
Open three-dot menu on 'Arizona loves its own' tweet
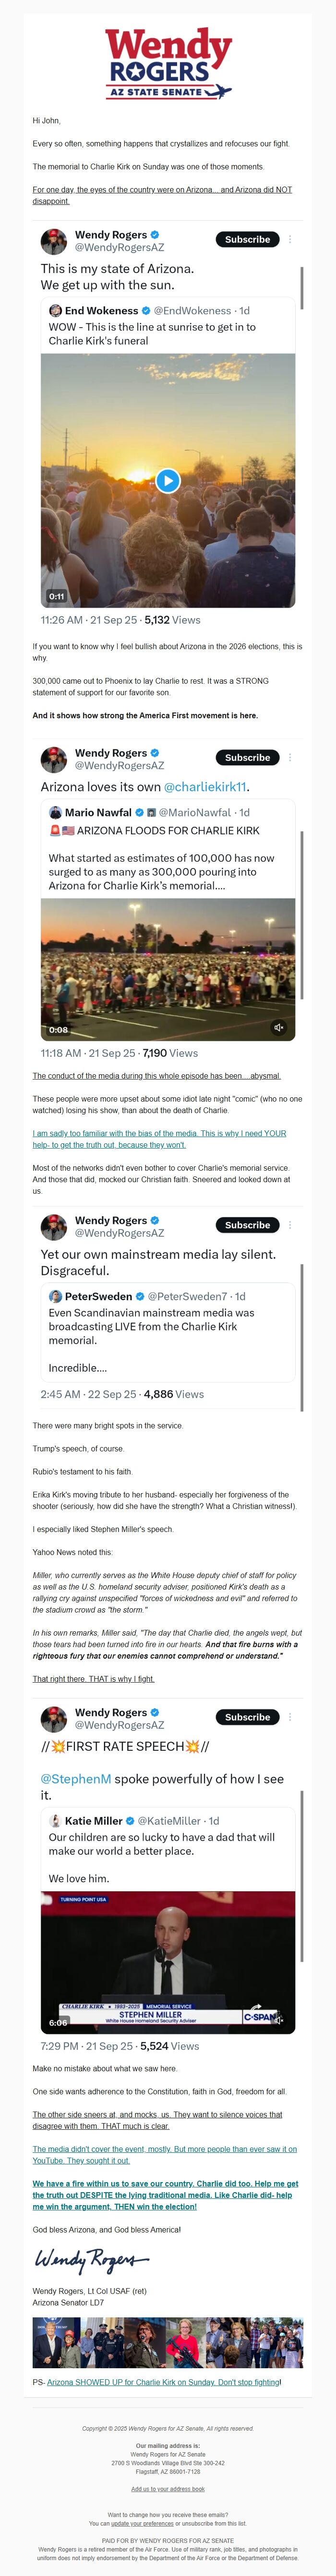pos(290,757)
